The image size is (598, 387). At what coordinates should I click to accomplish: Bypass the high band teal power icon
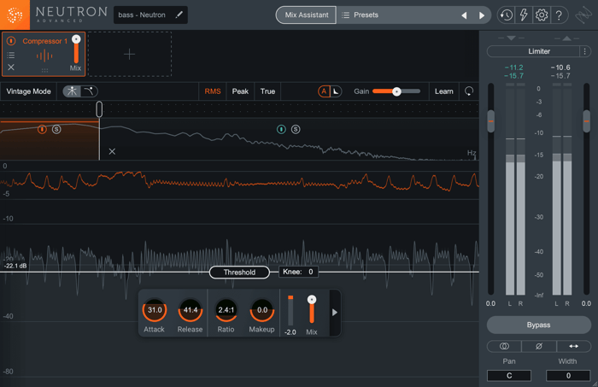(x=281, y=129)
